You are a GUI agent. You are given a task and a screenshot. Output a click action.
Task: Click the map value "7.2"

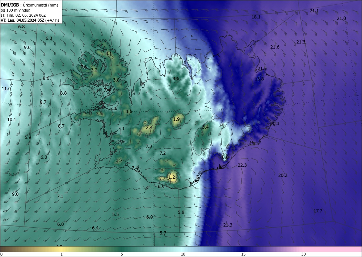163,153
